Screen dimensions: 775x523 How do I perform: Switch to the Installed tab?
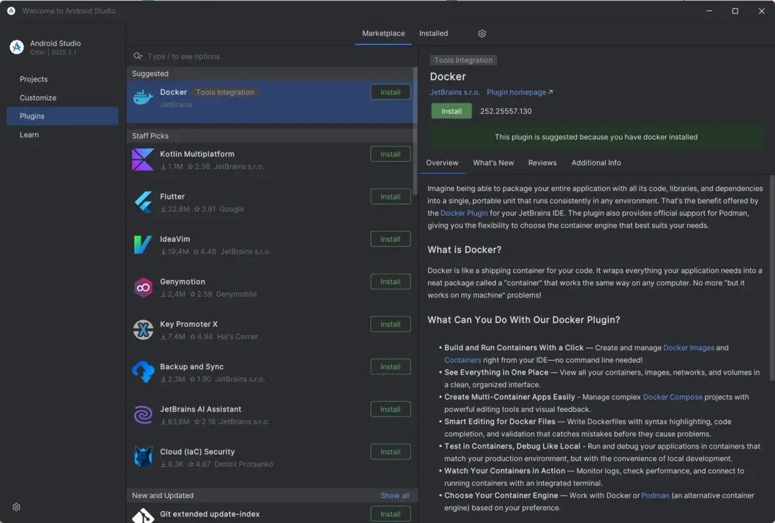pyautogui.click(x=433, y=33)
